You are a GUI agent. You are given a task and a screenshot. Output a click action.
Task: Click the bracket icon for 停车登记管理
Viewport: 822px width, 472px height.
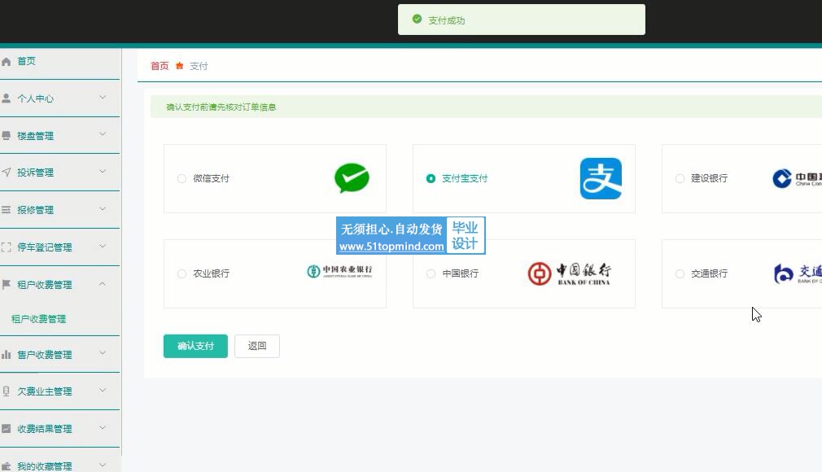7,247
